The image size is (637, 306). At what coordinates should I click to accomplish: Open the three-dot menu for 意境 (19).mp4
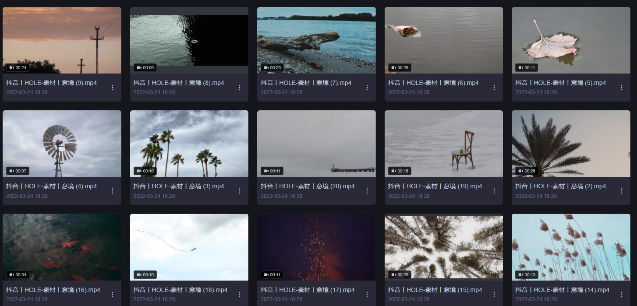[x=494, y=191]
